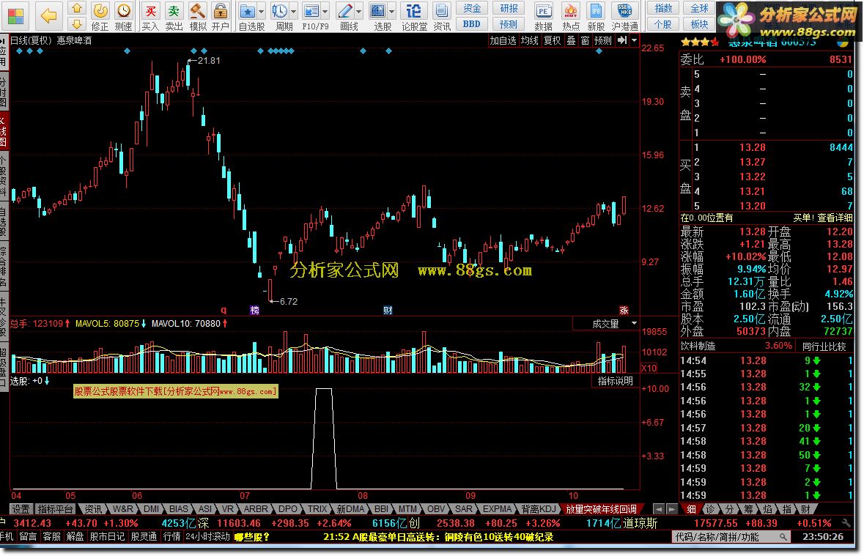Select the TRIX indicator tab
The width and height of the screenshot is (864, 556).
pos(317,509)
